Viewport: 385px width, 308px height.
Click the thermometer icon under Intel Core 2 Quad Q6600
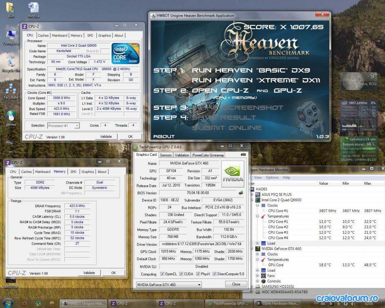263,216
